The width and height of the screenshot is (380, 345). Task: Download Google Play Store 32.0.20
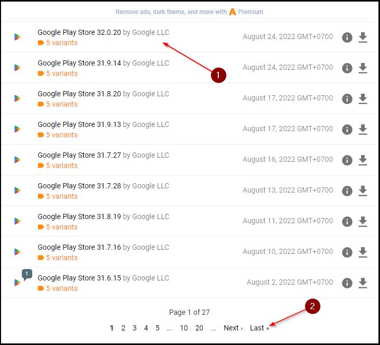[x=362, y=37]
